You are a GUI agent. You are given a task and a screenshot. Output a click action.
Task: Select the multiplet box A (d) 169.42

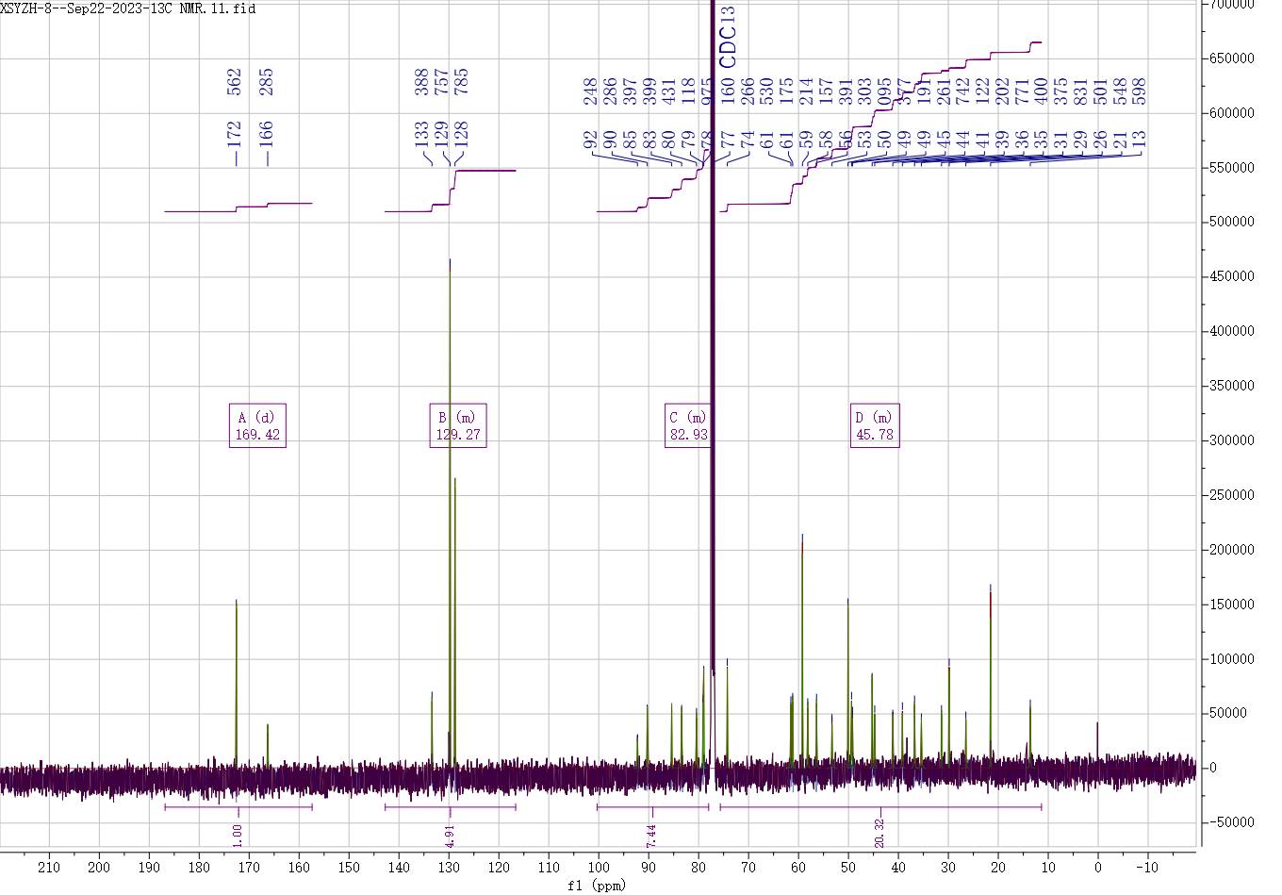point(257,425)
